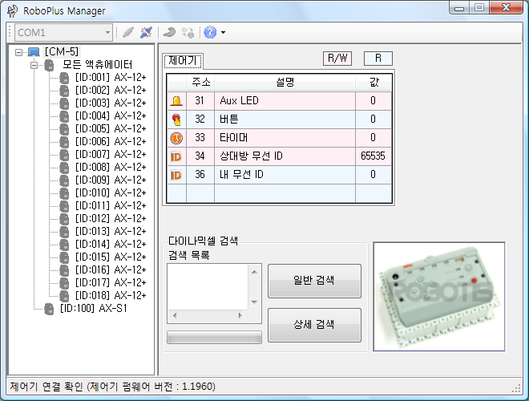Viewport: 529px width, 401px height.
Task: Open the COM1 port dropdown
Action: pos(107,33)
